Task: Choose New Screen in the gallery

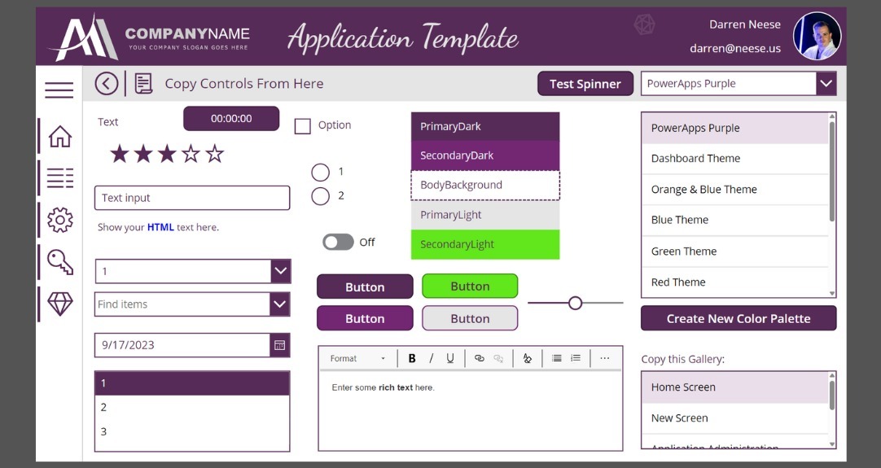Action: pos(679,418)
